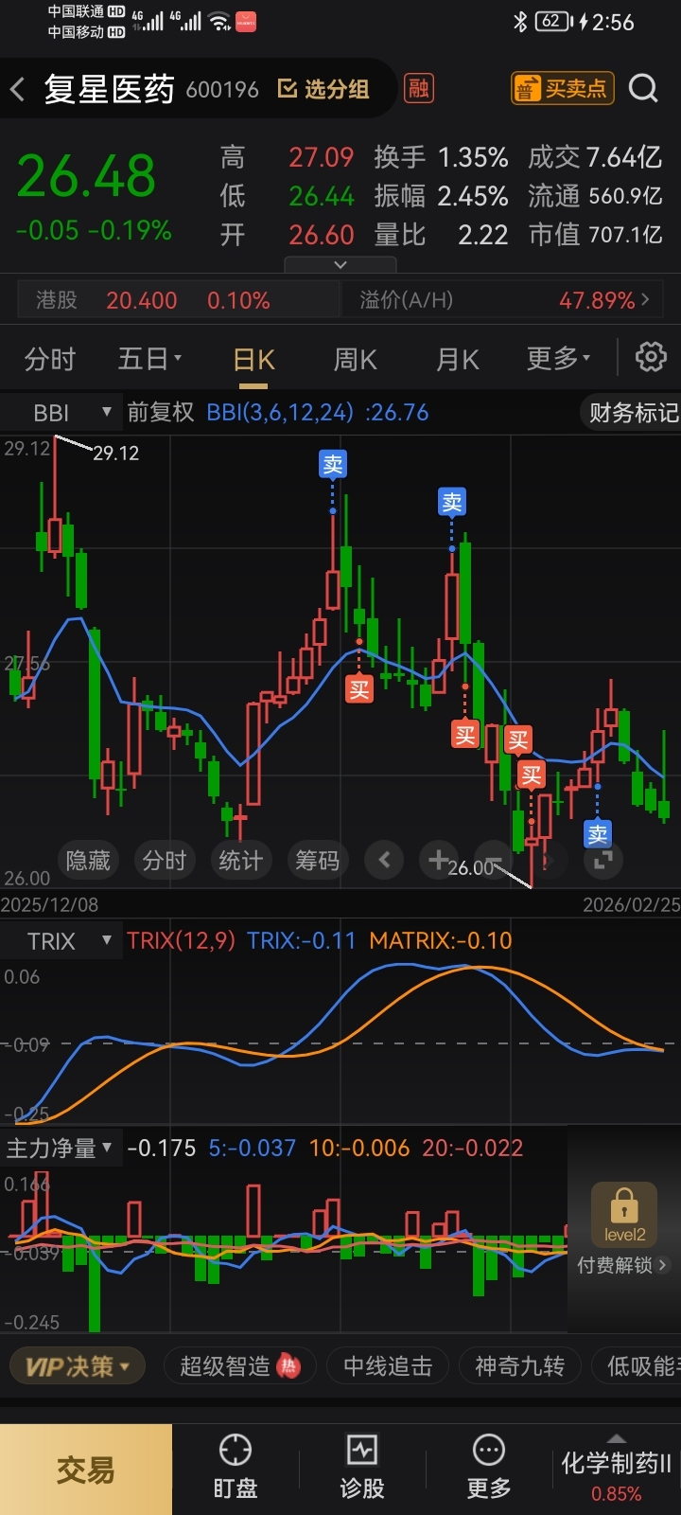Tap WiFi icon in status bar
Screen dimensions: 681x1515
pos(220,22)
